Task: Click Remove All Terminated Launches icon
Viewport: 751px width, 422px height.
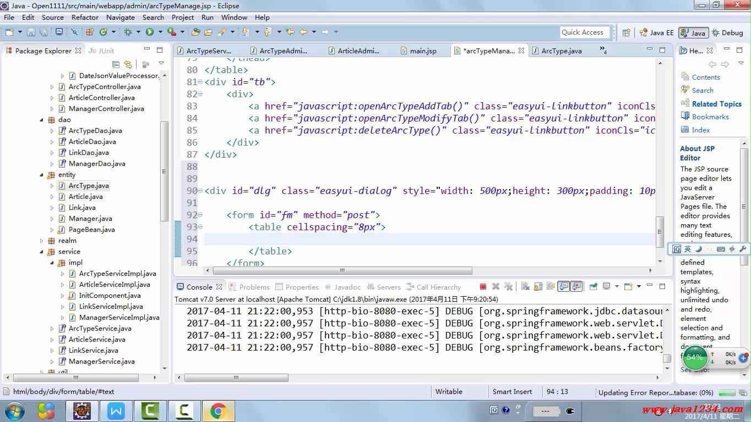Action: [508, 287]
